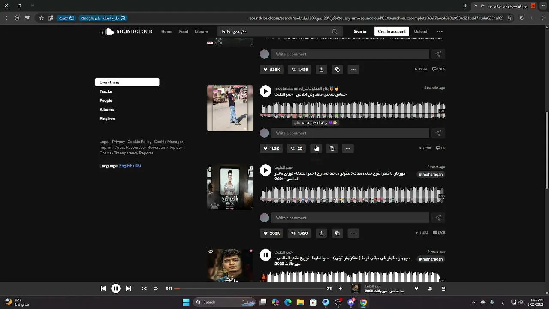Pause playback in the bottom player bar
The image size is (549, 309).
pyautogui.click(x=116, y=288)
